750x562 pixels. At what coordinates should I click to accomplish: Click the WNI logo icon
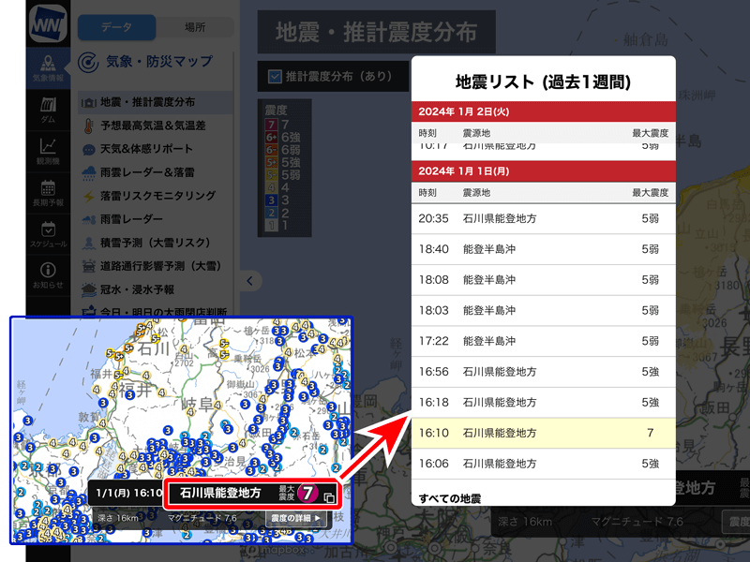click(47, 23)
